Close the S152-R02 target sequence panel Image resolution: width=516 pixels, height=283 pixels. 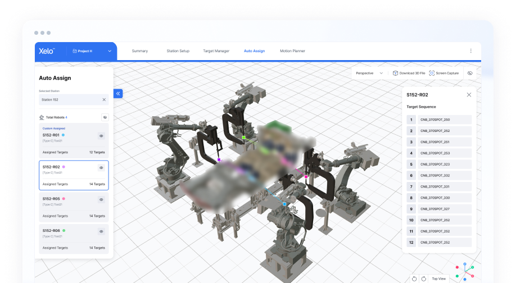[x=469, y=95]
